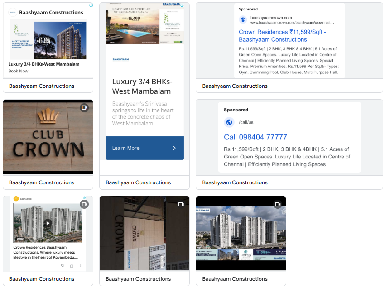
Task: Click the description text under the Call 098404 link
Action: pyautogui.click(x=287, y=157)
